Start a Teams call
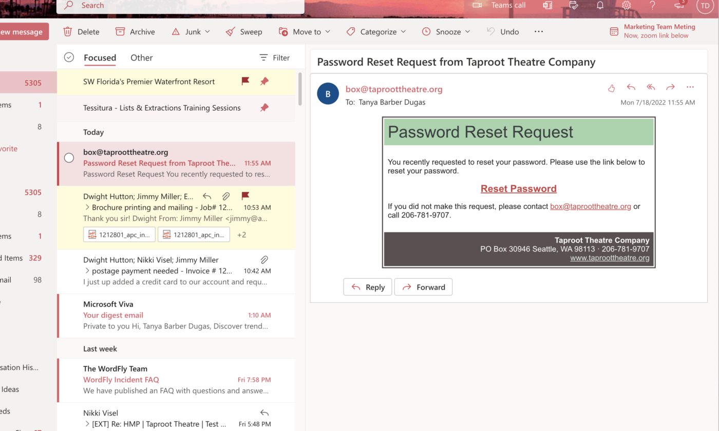 499,5
